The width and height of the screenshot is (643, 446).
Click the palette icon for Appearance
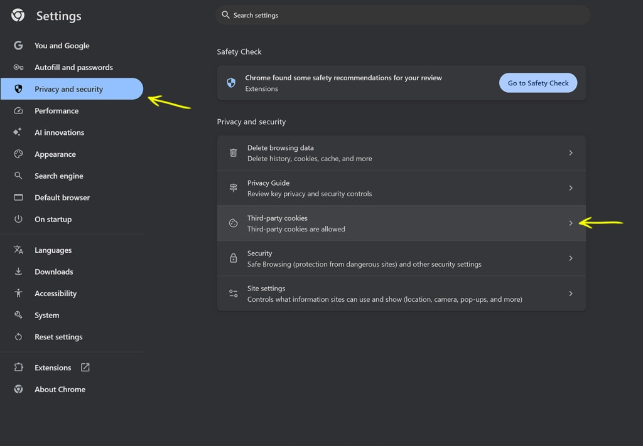coord(18,154)
